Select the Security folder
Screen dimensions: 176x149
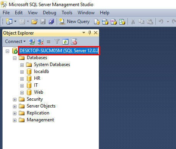35,99
